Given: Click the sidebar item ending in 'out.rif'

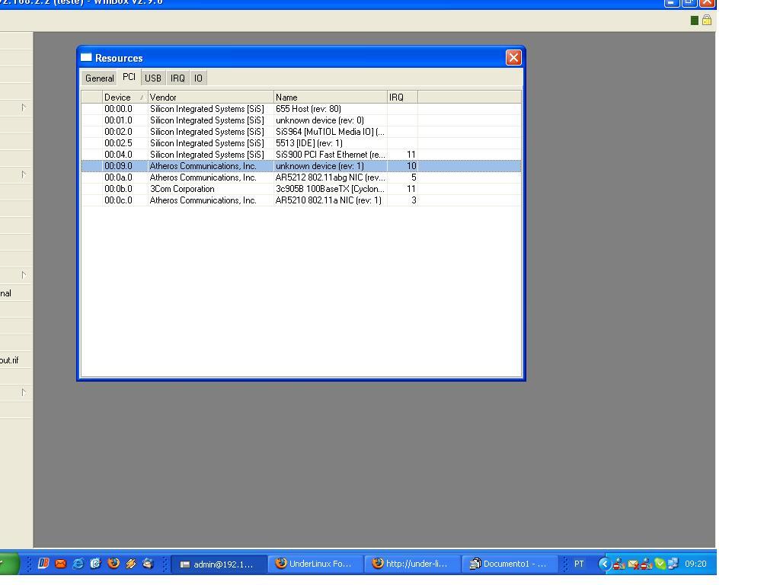Looking at the screenshot, I should point(15,360).
